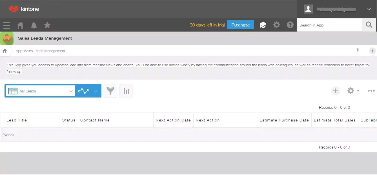Image resolution: width=377 pixels, height=175 pixels.
Task: Pin the app with pushpin icon
Action: coord(358,51)
